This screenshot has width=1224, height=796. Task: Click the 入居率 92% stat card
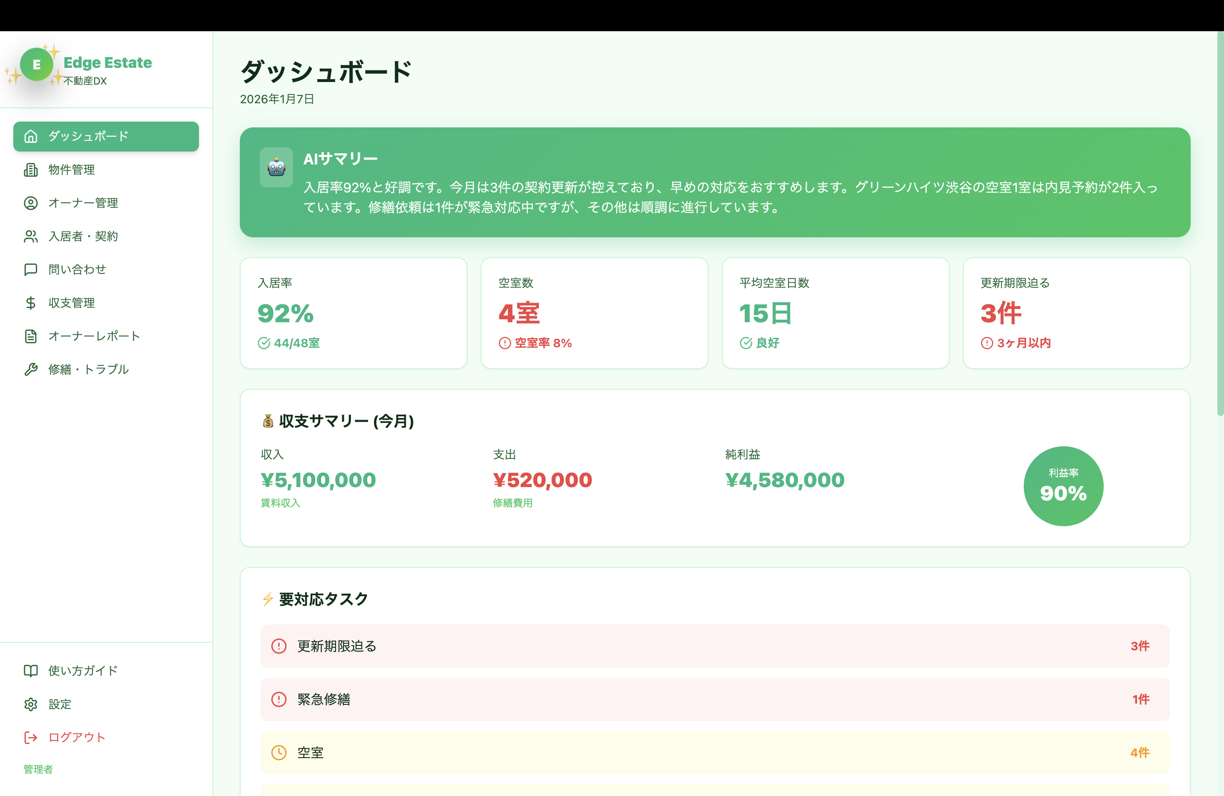pos(353,313)
